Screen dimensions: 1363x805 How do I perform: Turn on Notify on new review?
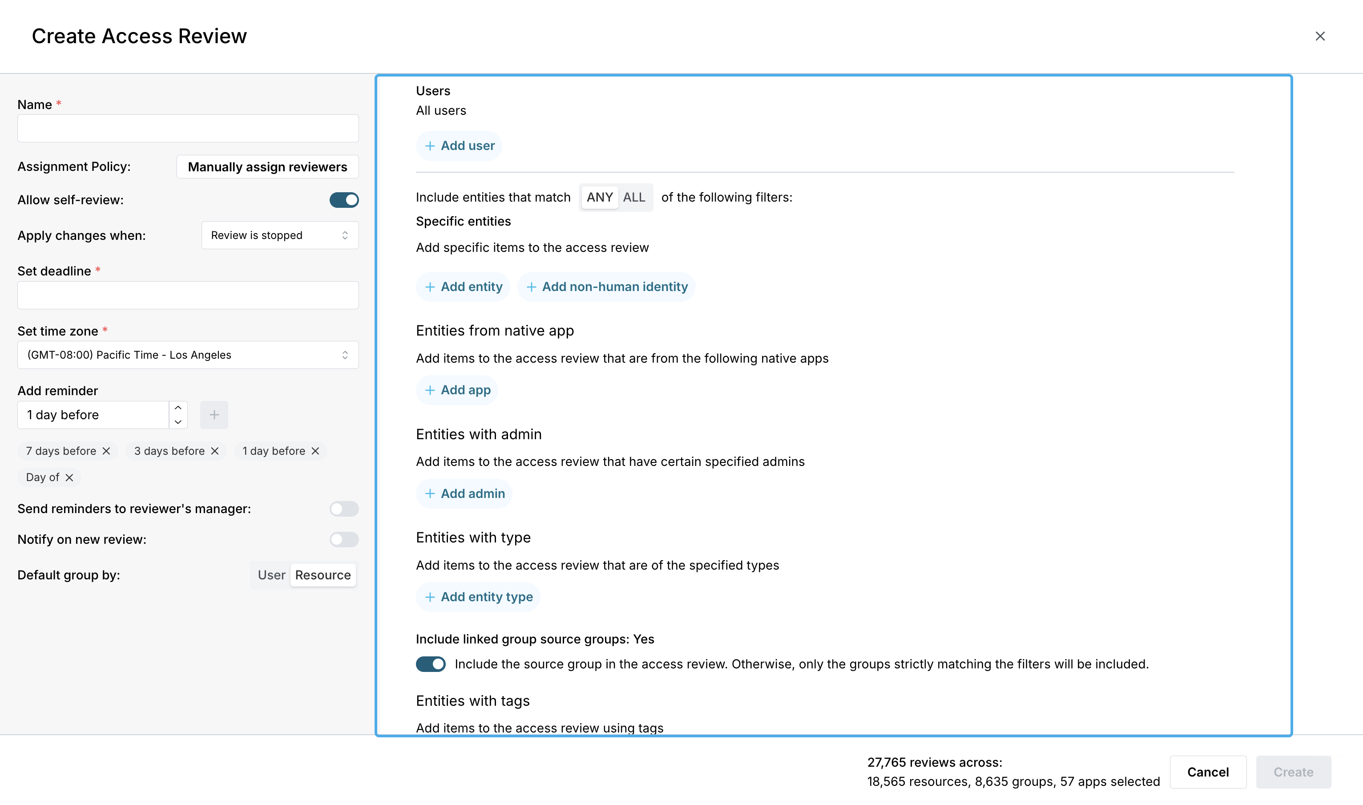[x=344, y=539]
